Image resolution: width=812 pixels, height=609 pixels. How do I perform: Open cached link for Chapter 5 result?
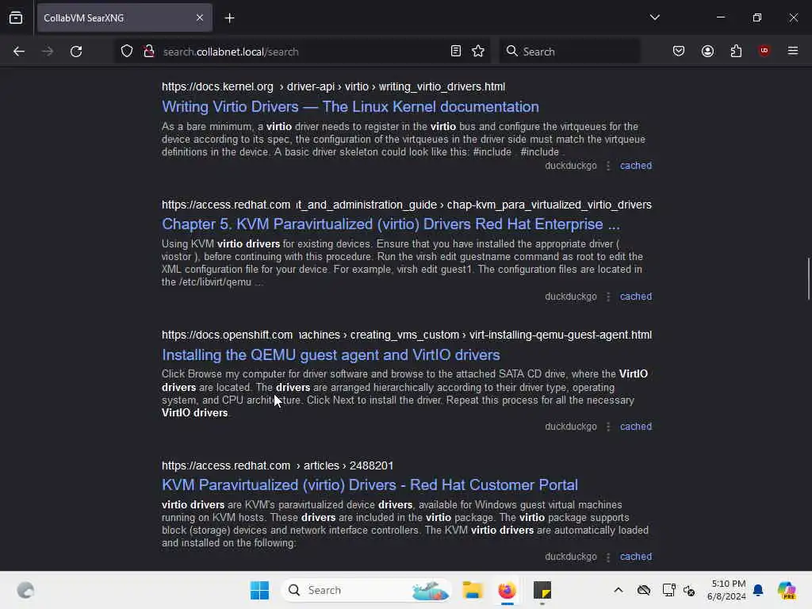coord(636,297)
